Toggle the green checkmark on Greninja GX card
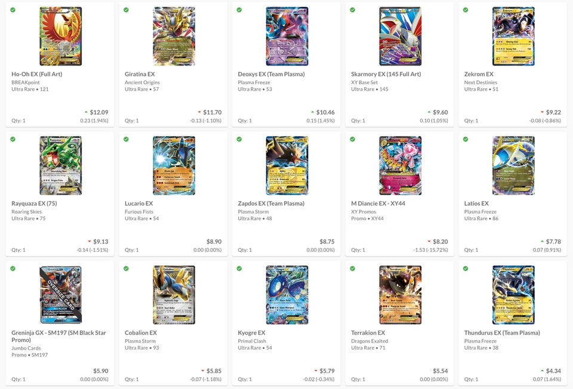The image size is (573, 389). 13,268
